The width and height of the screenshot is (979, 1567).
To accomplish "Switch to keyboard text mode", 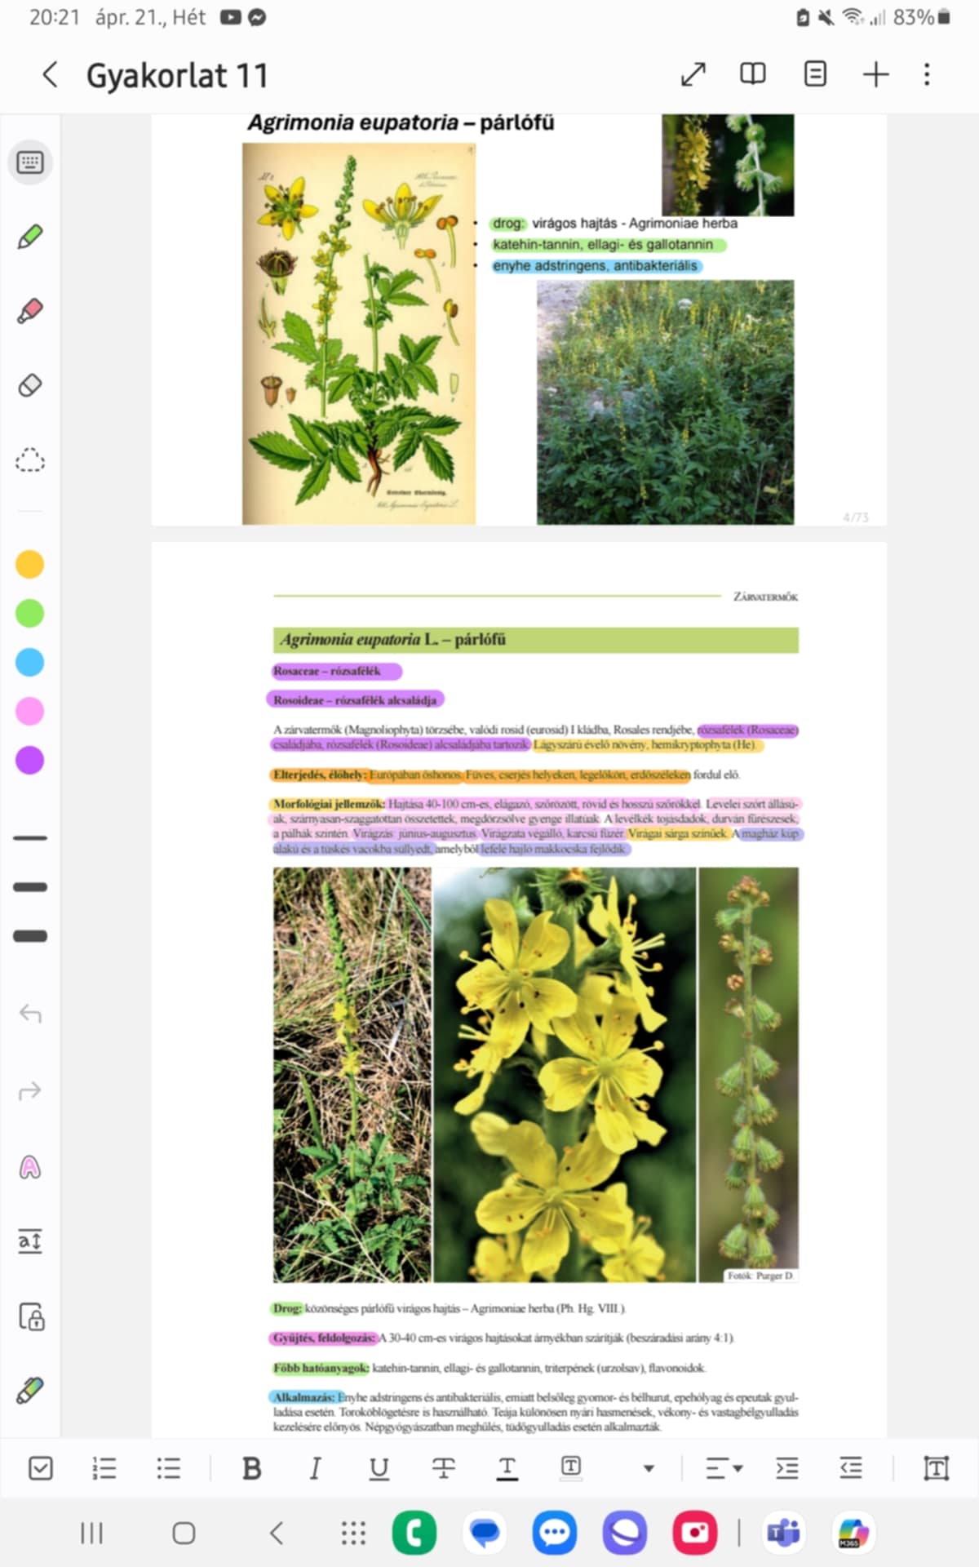I will tap(30, 162).
